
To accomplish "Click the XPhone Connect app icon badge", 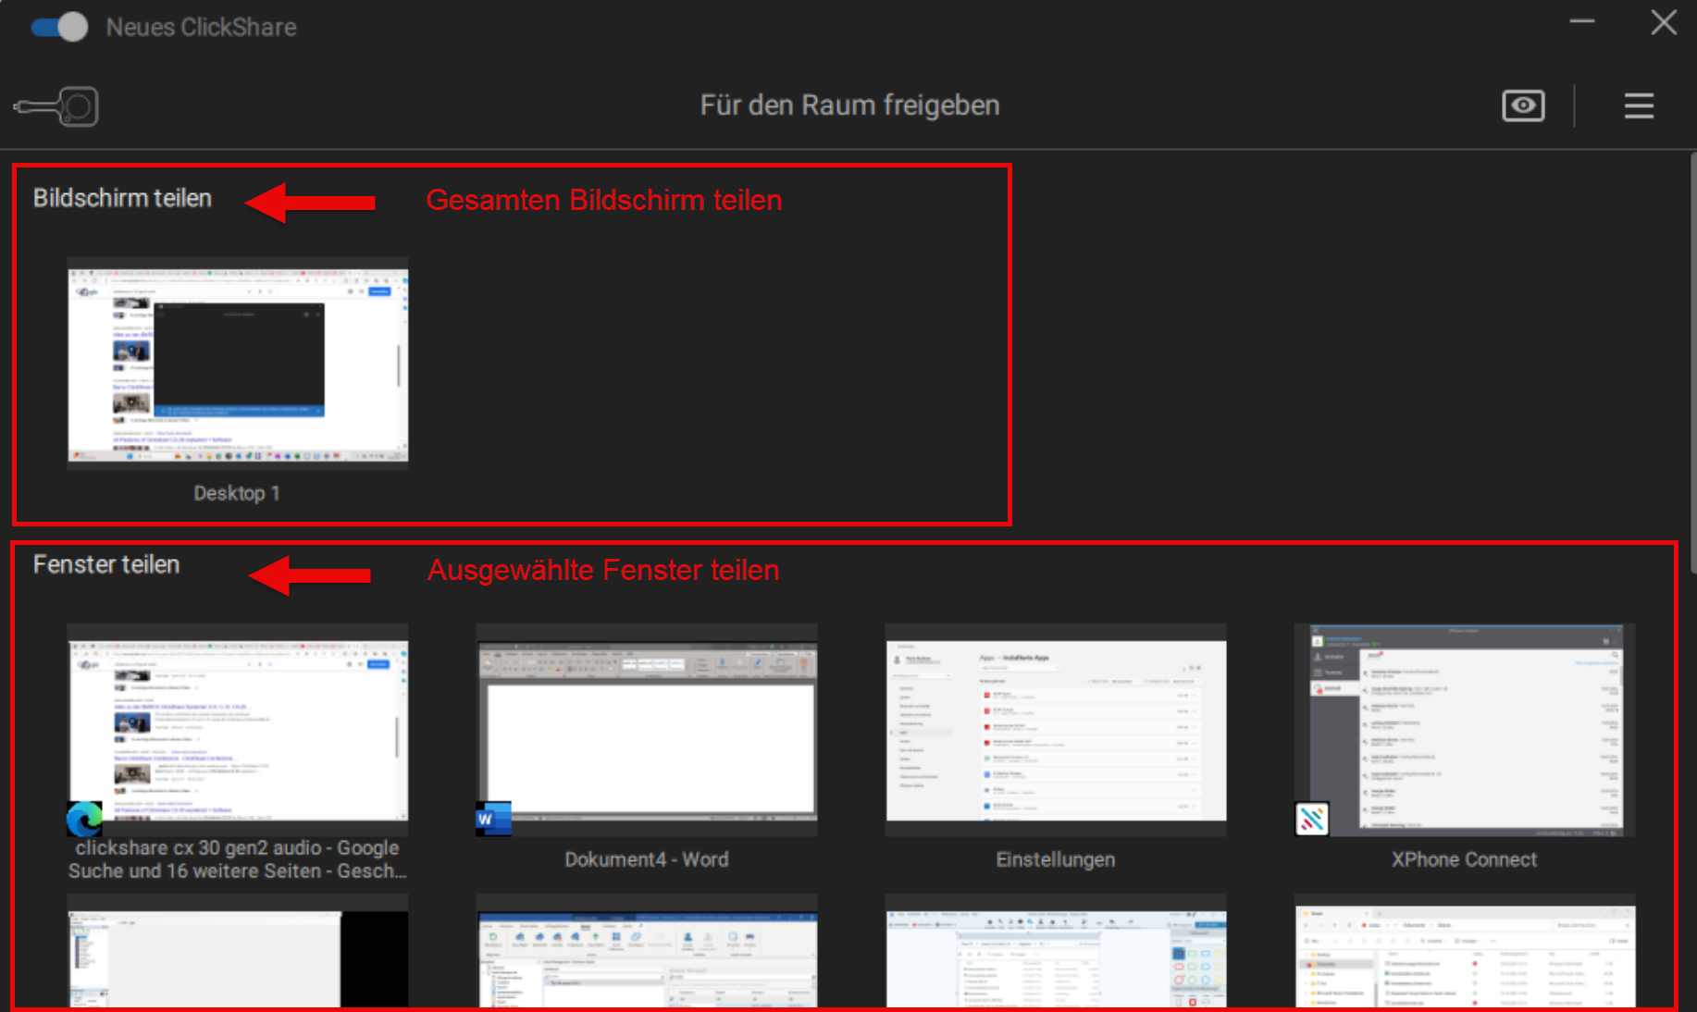I will pyautogui.click(x=1311, y=819).
